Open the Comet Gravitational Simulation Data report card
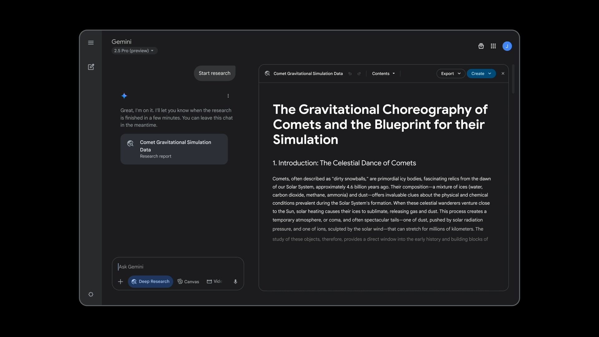The width and height of the screenshot is (599, 337). point(174,149)
